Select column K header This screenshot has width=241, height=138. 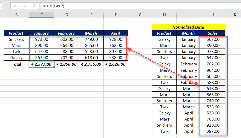(233, 15)
